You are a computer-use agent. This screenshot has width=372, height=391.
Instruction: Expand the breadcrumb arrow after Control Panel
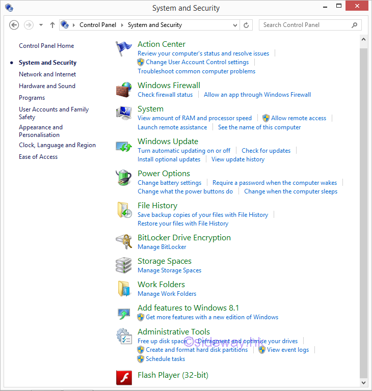[x=122, y=25]
